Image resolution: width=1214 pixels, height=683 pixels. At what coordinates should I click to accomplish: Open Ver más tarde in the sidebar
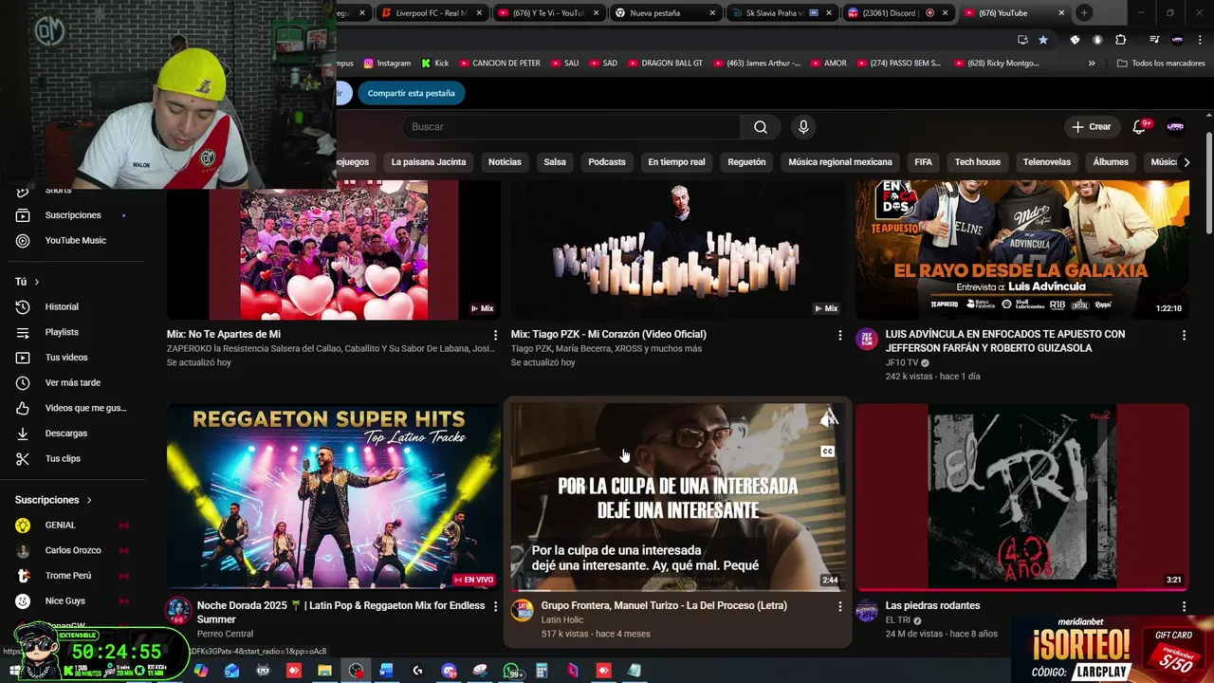pos(72,383)
